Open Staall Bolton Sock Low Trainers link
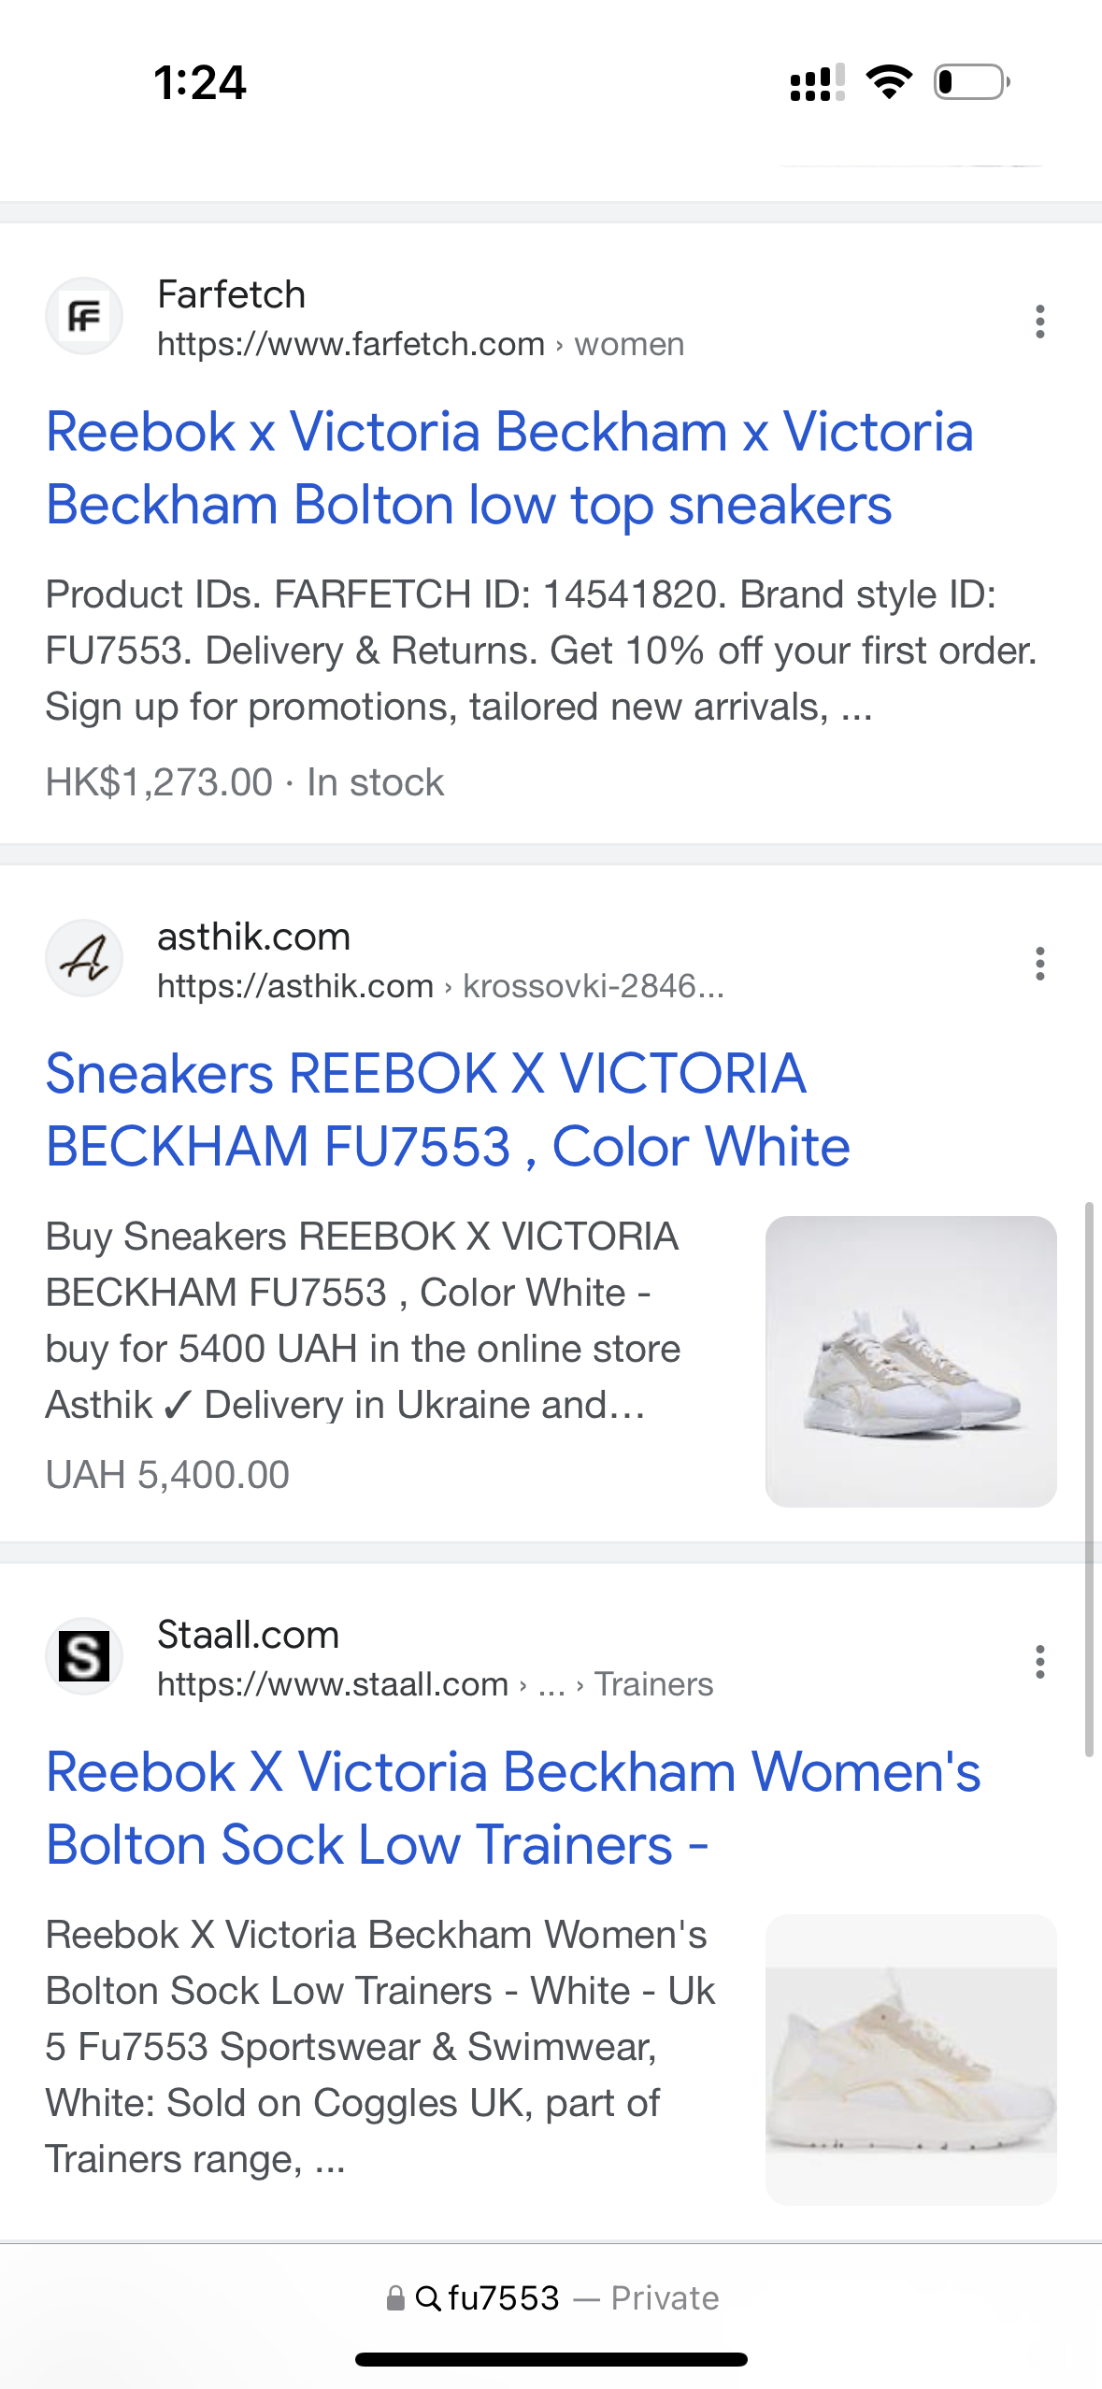The image size is (1102, 2389). tap(512, 1808)
